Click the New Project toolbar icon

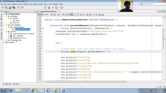(x=6, y=7)
